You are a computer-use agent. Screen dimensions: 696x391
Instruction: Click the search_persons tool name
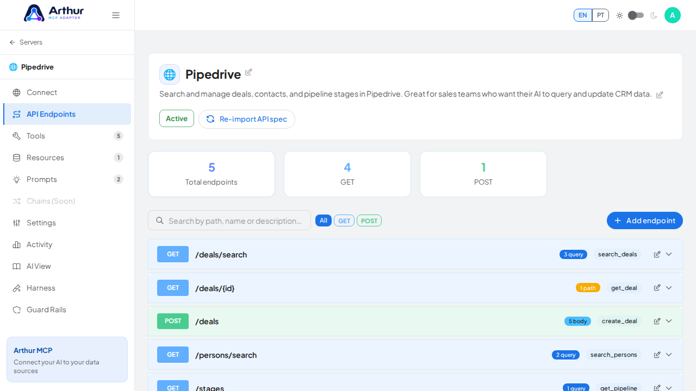[x=614, y=355]
